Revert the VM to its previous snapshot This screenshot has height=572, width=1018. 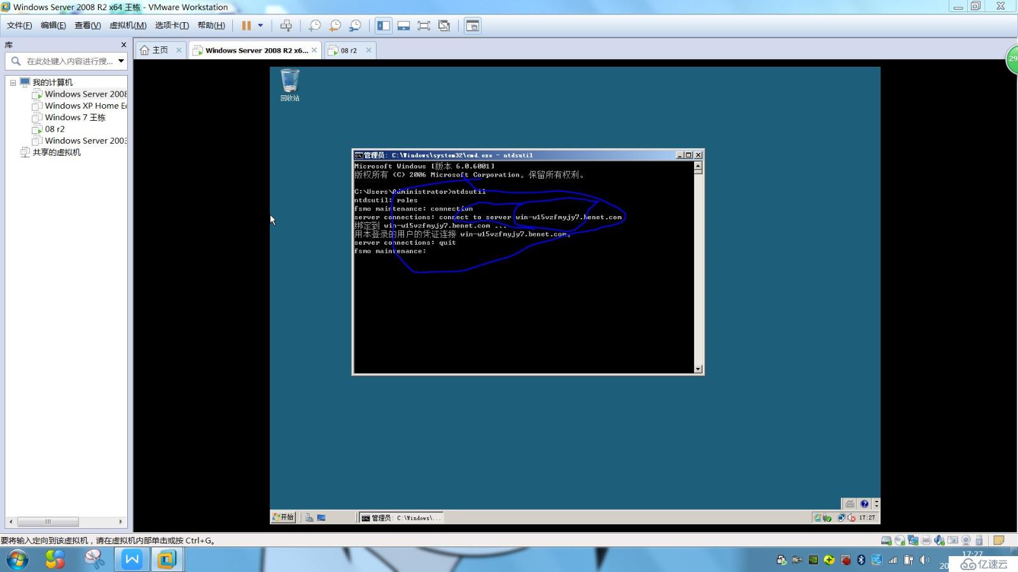point(335,25)
